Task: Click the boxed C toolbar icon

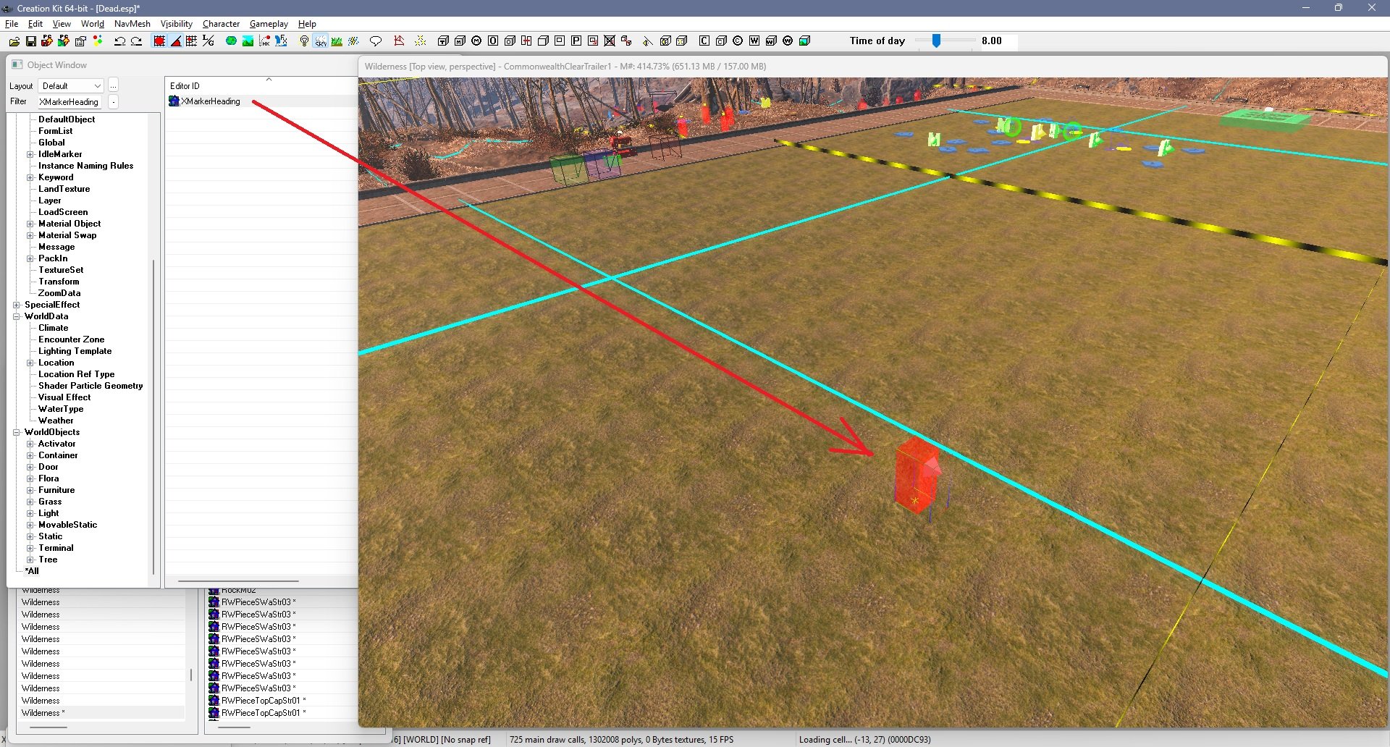Action: 704,41
